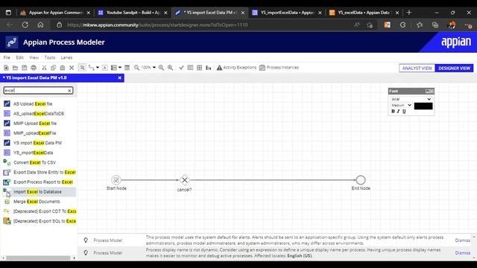Open the Medium font size dropdown
Image resolution: width=477 pixels, height=268 pixels.
pos(401,105)
